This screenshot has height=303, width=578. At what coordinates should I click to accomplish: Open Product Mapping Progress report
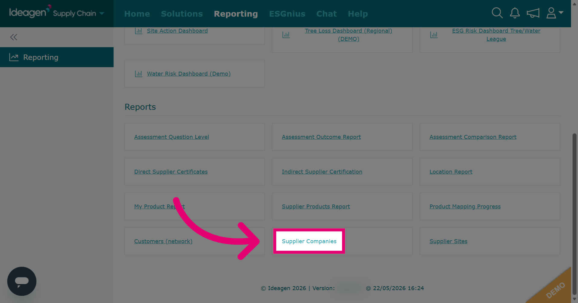[465, 207]
